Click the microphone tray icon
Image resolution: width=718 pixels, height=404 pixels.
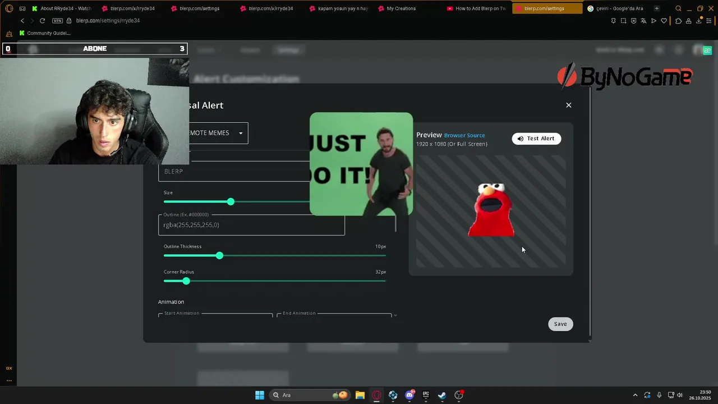tap(659, 395)
